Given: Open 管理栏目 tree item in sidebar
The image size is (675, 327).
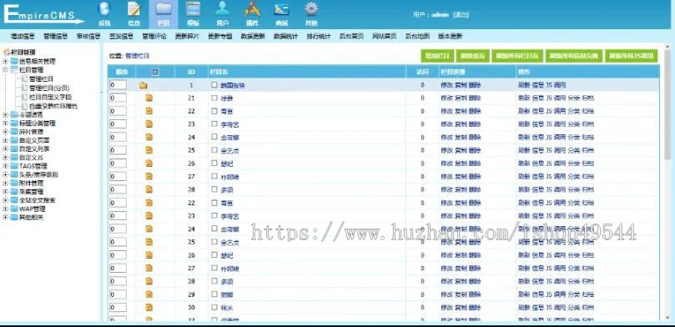Looking at the screenshot, I should point(41,78).
